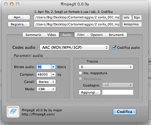
Task: Click the Aggiungi... button
Action: coord(90,92)
